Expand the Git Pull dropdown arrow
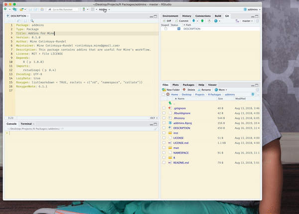299x214 pixels. pos(197,21)
